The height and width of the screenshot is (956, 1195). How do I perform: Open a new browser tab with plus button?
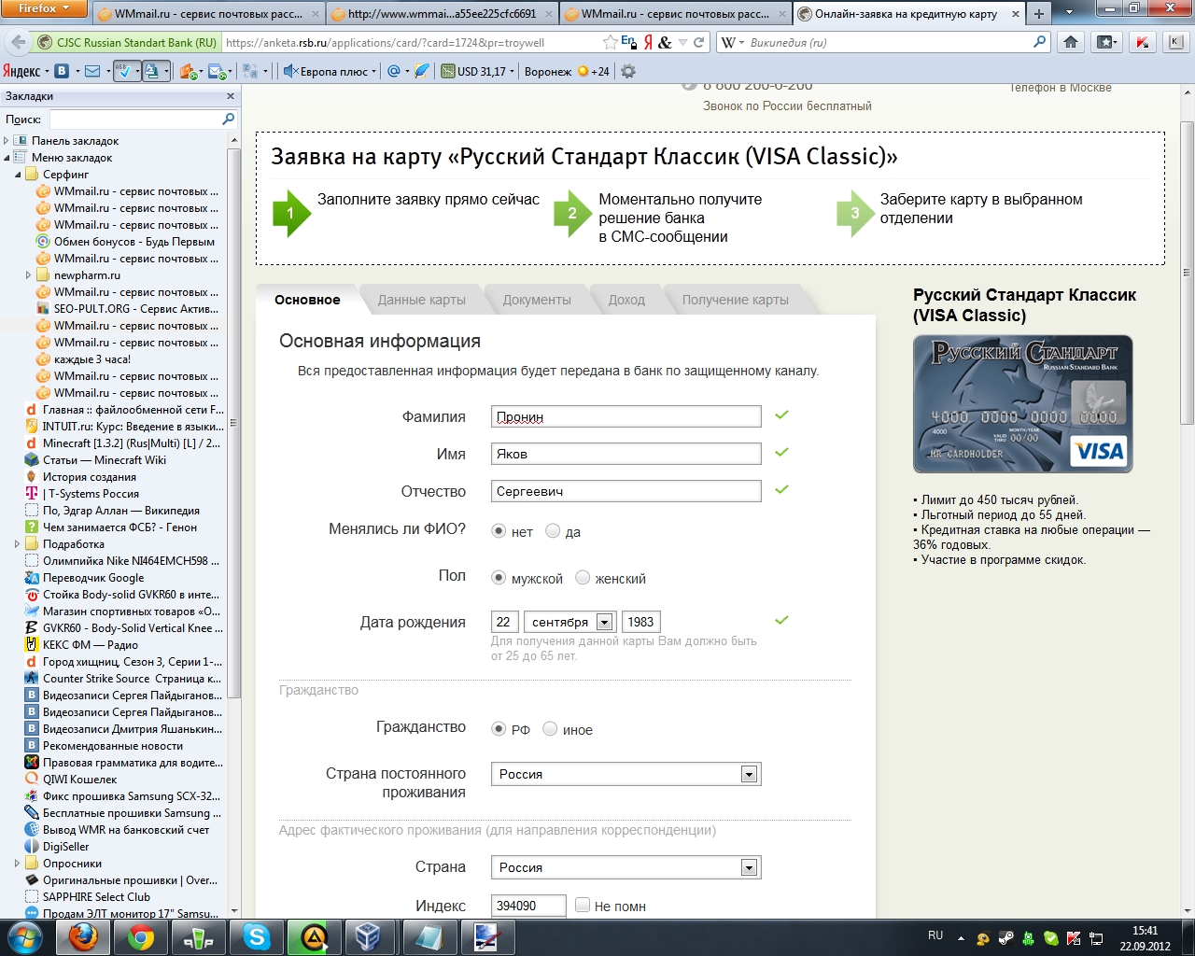tap(1038, 14)
